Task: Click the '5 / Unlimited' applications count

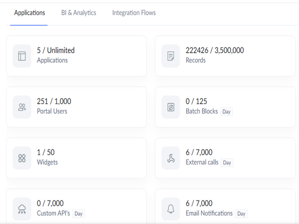Action: click(x=56, y=50)
